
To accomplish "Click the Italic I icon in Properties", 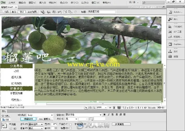I will pos(108,115).
